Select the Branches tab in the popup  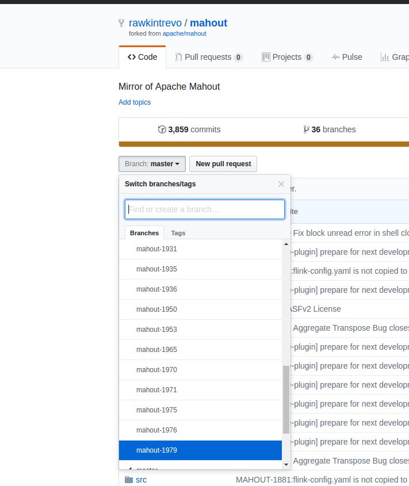pyautogui.click(x=144, y=233)
